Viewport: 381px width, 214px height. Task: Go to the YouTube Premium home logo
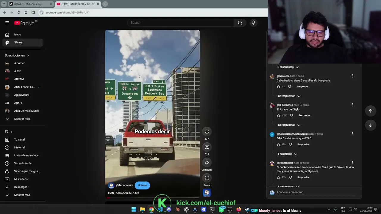click(x=24, y=23)
